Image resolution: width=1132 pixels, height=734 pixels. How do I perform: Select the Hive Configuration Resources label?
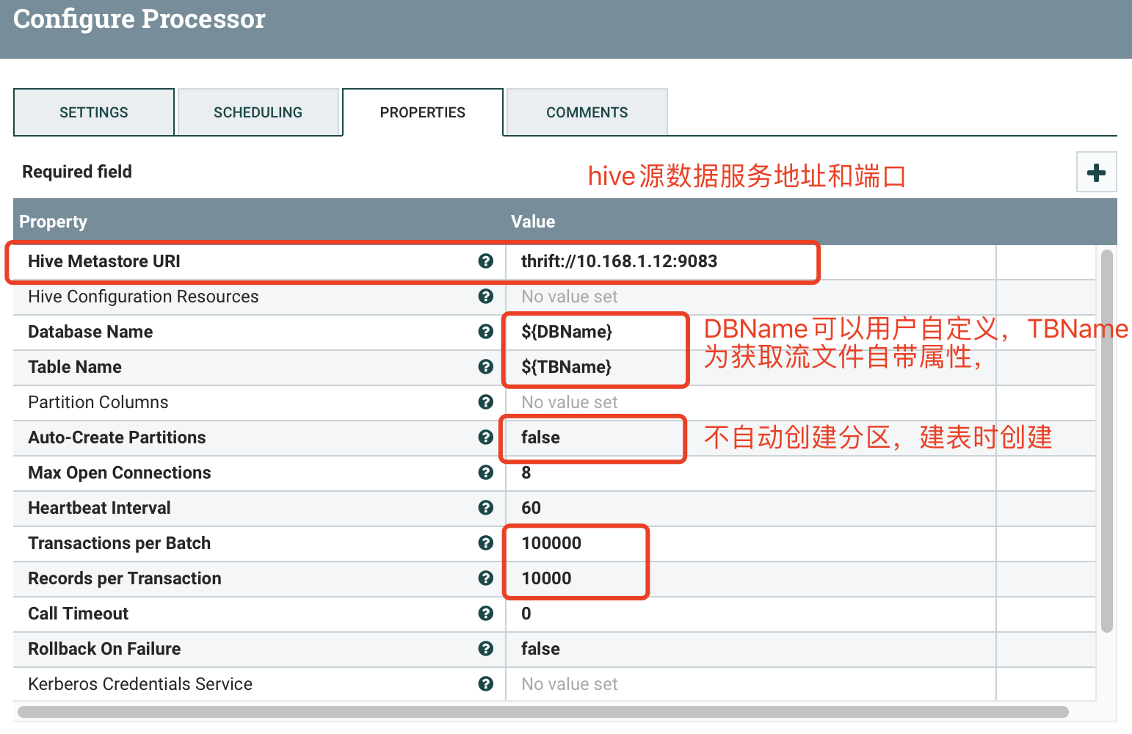pyautogui.click(x=143, y=297)
